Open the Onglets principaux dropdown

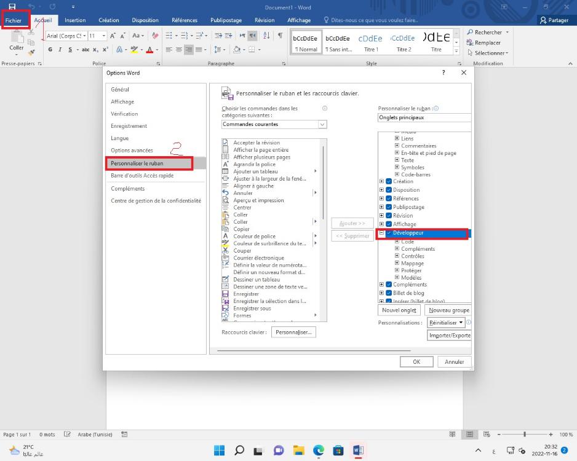tap(424, 117)
